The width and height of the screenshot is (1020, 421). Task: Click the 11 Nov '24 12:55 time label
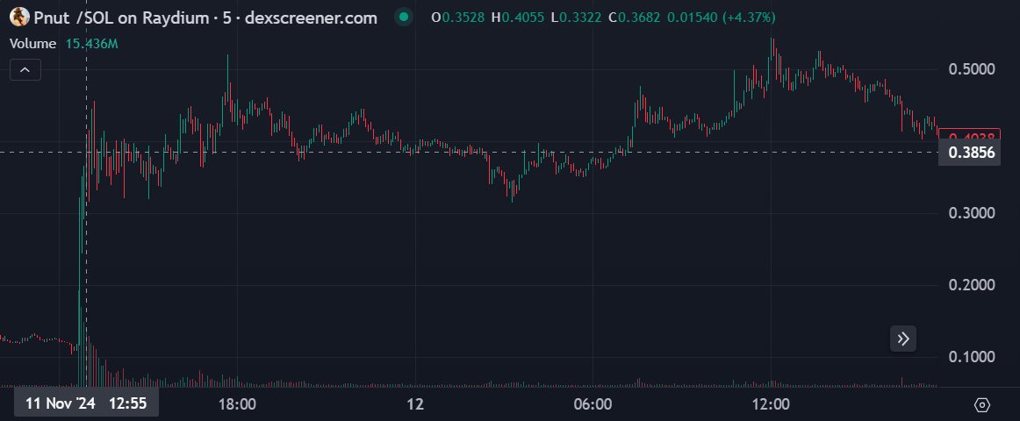[x=87, y=403]
